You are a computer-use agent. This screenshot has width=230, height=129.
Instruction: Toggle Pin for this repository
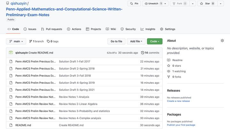[134, 4]
